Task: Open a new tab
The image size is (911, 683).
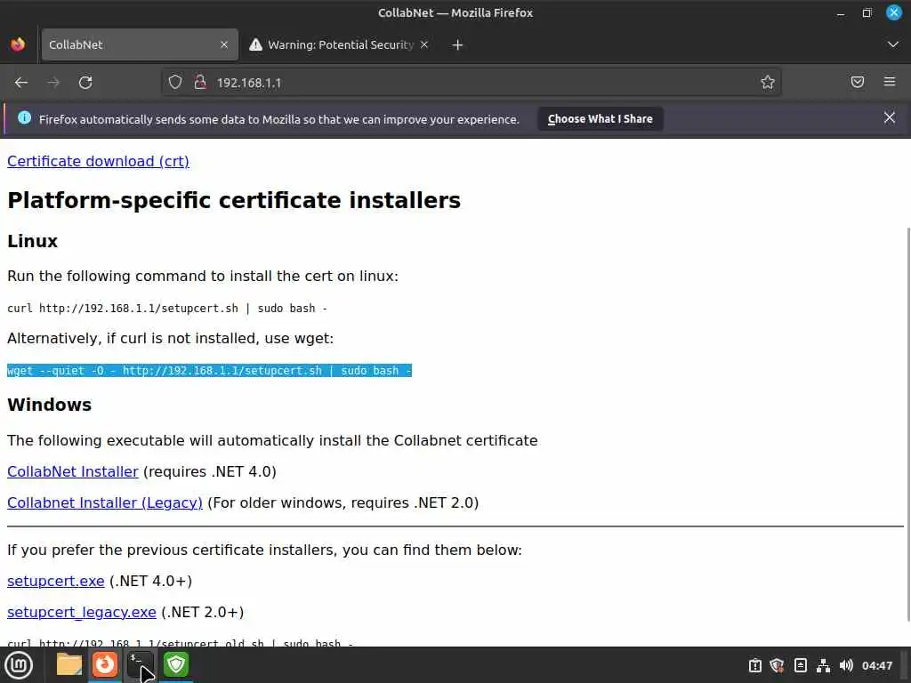Action: tap(458, 44)
